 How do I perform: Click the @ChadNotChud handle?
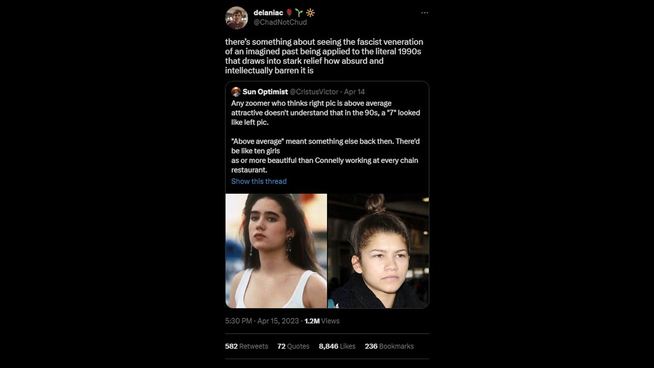pos(280,22)
